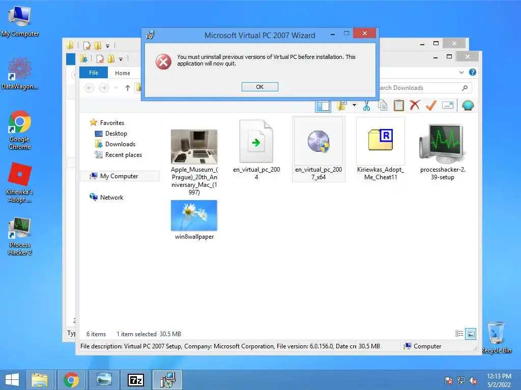Click Properties icon in the back Explorer window
521x390 pixels.
(86, 45)
